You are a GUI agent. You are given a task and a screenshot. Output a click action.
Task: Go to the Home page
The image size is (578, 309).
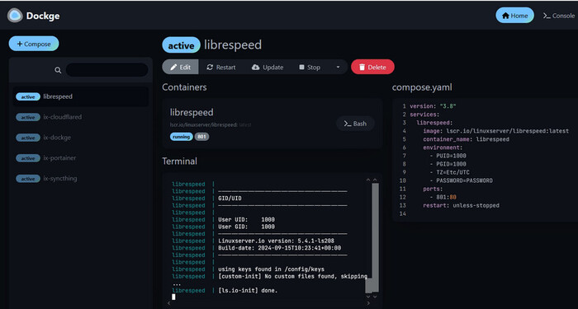click(x=514, y=16)
